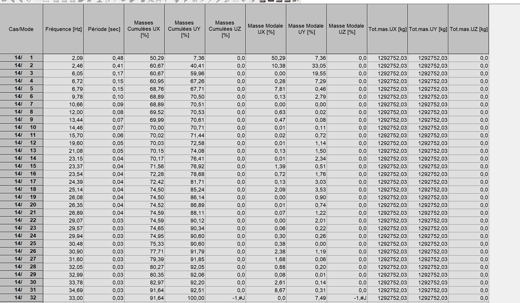520x303 pixels.
Task: Click cumulative UX value 82,97 in mode 30
Action: [145, 283]
